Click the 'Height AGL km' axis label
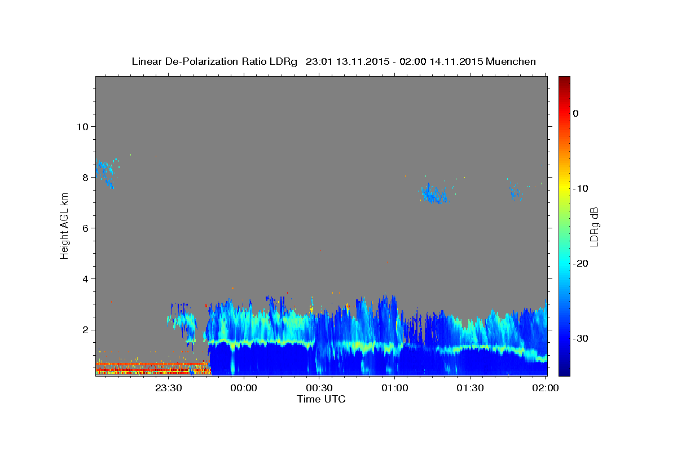The image size is (677, 451). point(64,225)
